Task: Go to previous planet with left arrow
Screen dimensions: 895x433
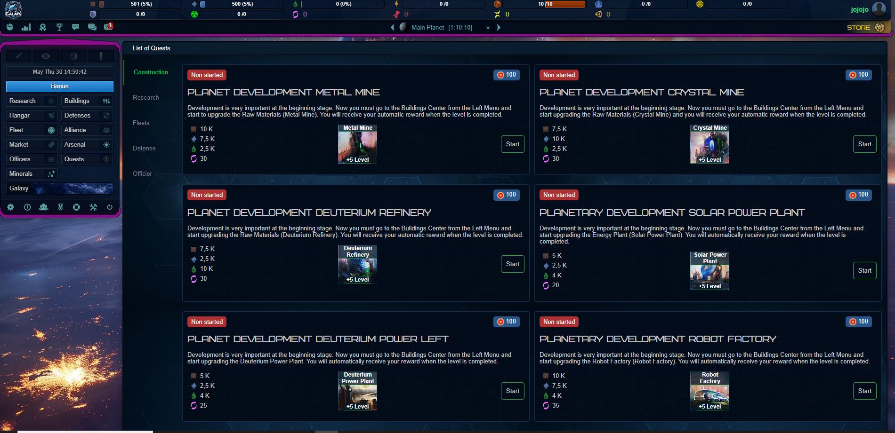Action: 392,27
